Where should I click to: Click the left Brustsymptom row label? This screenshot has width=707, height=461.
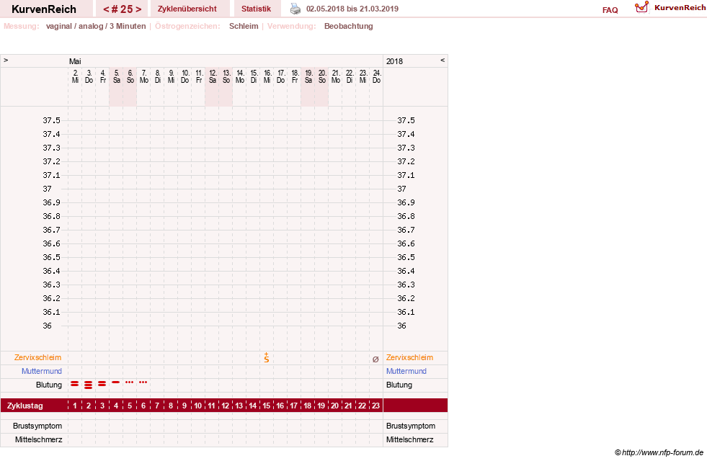click(37, 426)
